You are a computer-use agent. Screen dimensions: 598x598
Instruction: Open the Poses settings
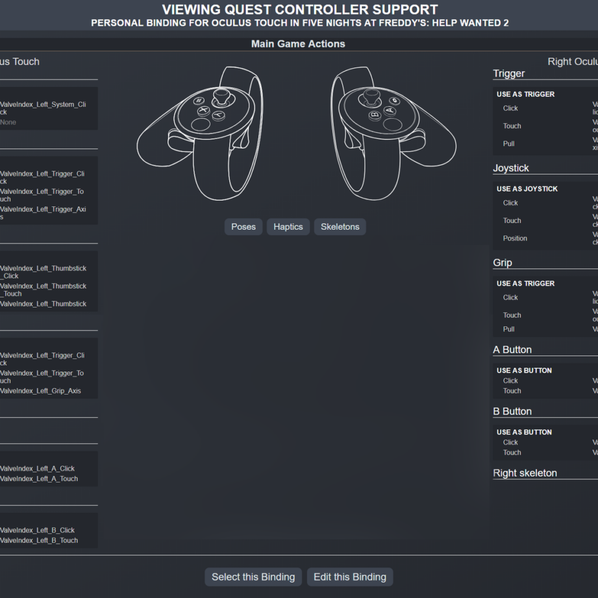(243, 227)
